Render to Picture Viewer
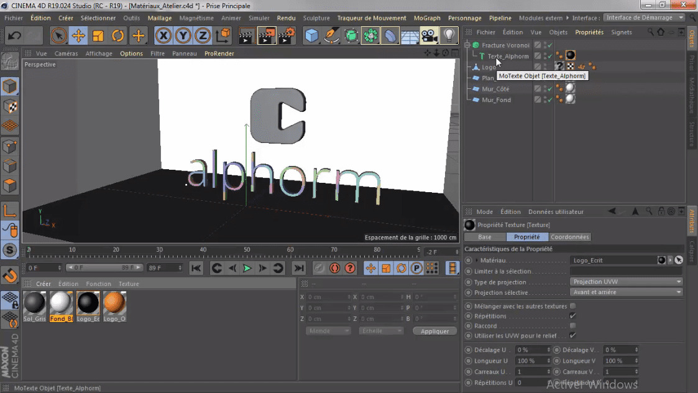Viewport: 698px width, 393px height. click(266, 35)
